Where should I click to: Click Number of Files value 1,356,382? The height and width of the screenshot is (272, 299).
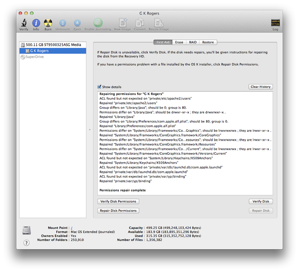pos(154,240)
